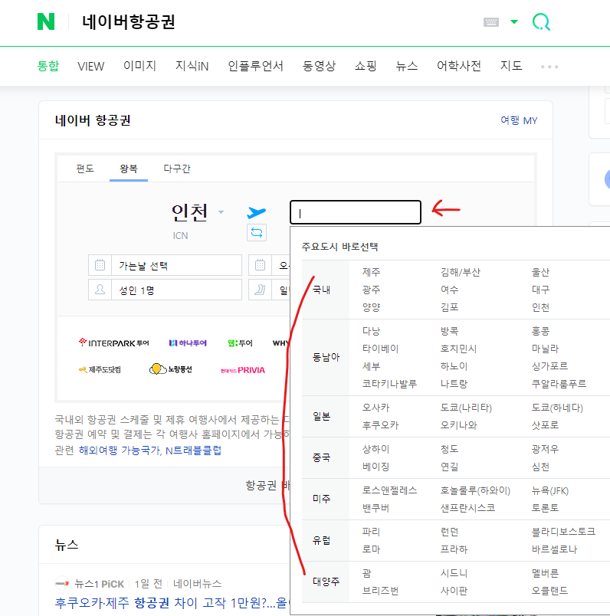Open the 인플루언서 tab
Screen dimensions: 610x616
click(x=255, y=66)
